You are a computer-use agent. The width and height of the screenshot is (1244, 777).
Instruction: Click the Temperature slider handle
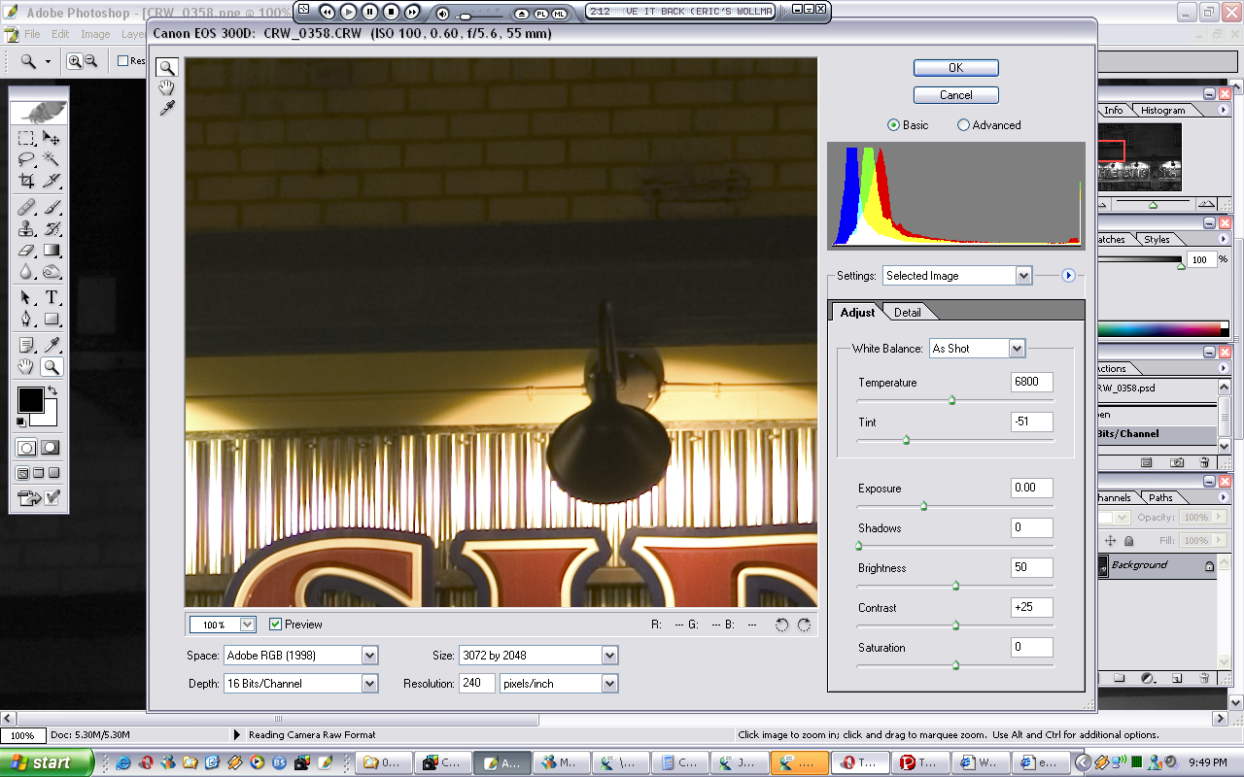pos(951,399)
